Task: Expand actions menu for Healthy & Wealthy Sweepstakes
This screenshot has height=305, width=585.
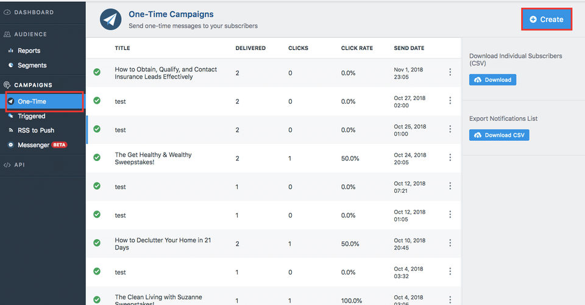Action: [450, 157]
